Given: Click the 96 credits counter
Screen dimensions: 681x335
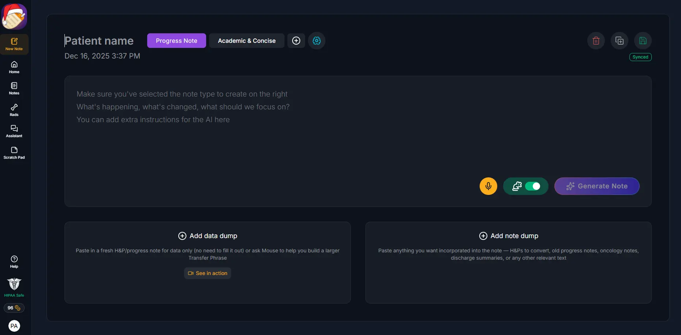Looking at the screenshot, I should point(14,308).
